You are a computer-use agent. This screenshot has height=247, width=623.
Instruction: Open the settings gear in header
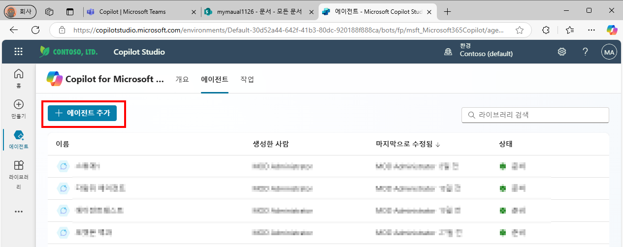click(561, 52)
